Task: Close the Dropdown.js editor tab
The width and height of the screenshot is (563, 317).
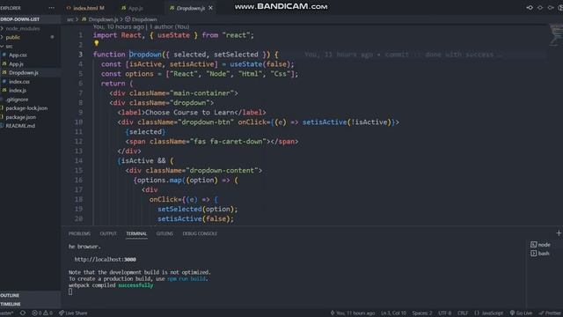Action: pyautogui.click(x=210, y=8)
